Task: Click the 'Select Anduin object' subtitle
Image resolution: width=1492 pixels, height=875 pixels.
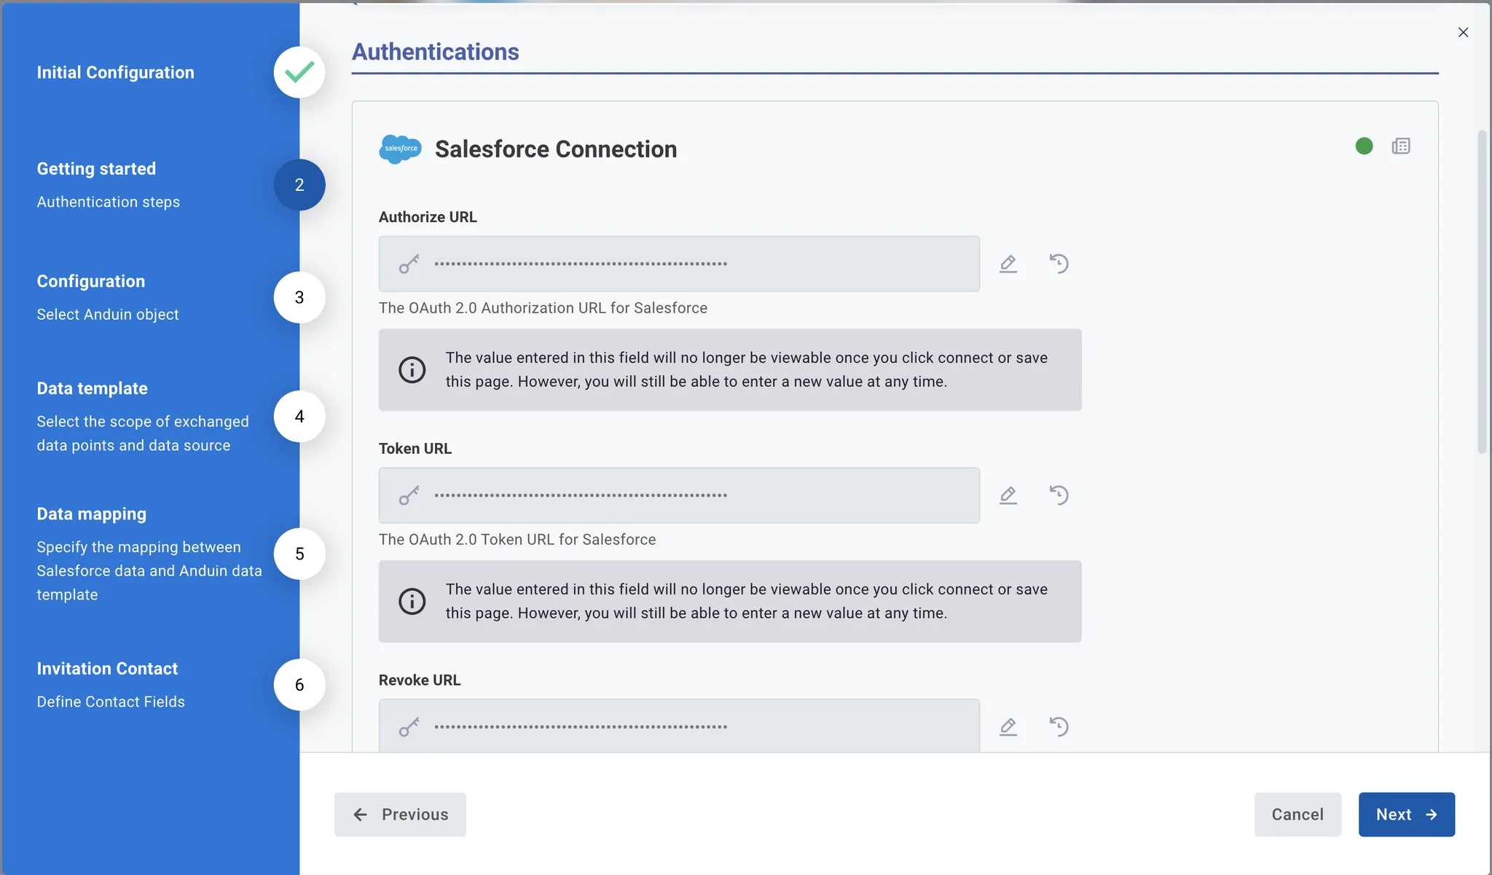Action: pyautogui.click(x=108, y=314)
